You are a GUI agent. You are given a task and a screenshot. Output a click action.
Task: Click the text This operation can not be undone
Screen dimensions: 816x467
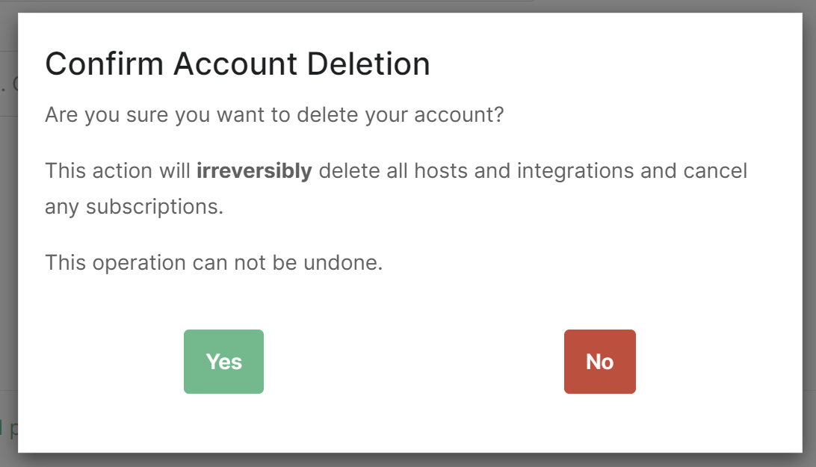pos(214,262)
